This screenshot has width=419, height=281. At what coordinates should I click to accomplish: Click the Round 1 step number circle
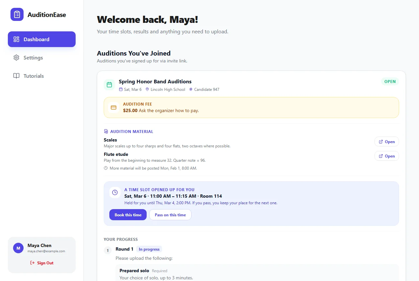coord(108,251)
